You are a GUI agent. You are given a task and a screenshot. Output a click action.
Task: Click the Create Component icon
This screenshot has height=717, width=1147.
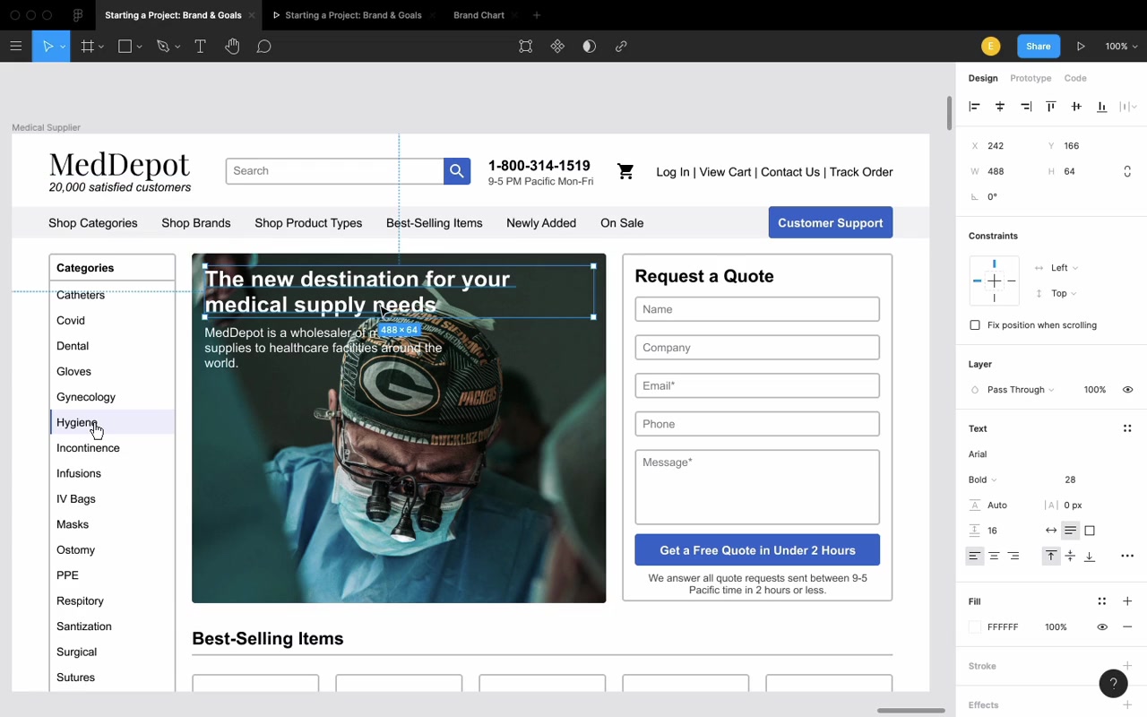point(557,47)
